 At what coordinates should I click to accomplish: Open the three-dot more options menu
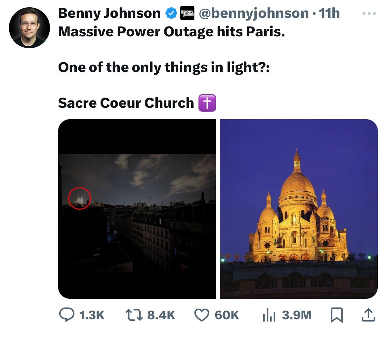(369, 14)
